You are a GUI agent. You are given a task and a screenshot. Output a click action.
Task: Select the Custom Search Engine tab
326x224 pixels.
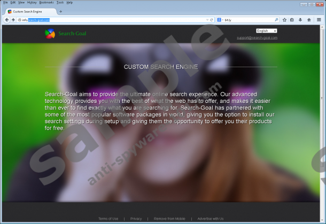pos(29,11)
